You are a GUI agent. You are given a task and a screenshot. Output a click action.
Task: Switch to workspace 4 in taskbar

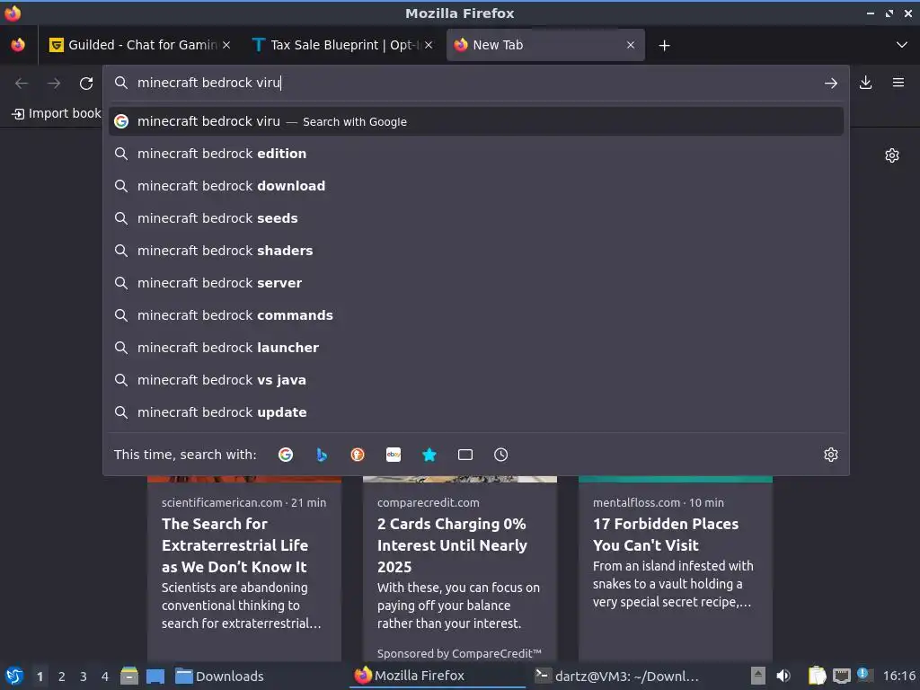105,677
